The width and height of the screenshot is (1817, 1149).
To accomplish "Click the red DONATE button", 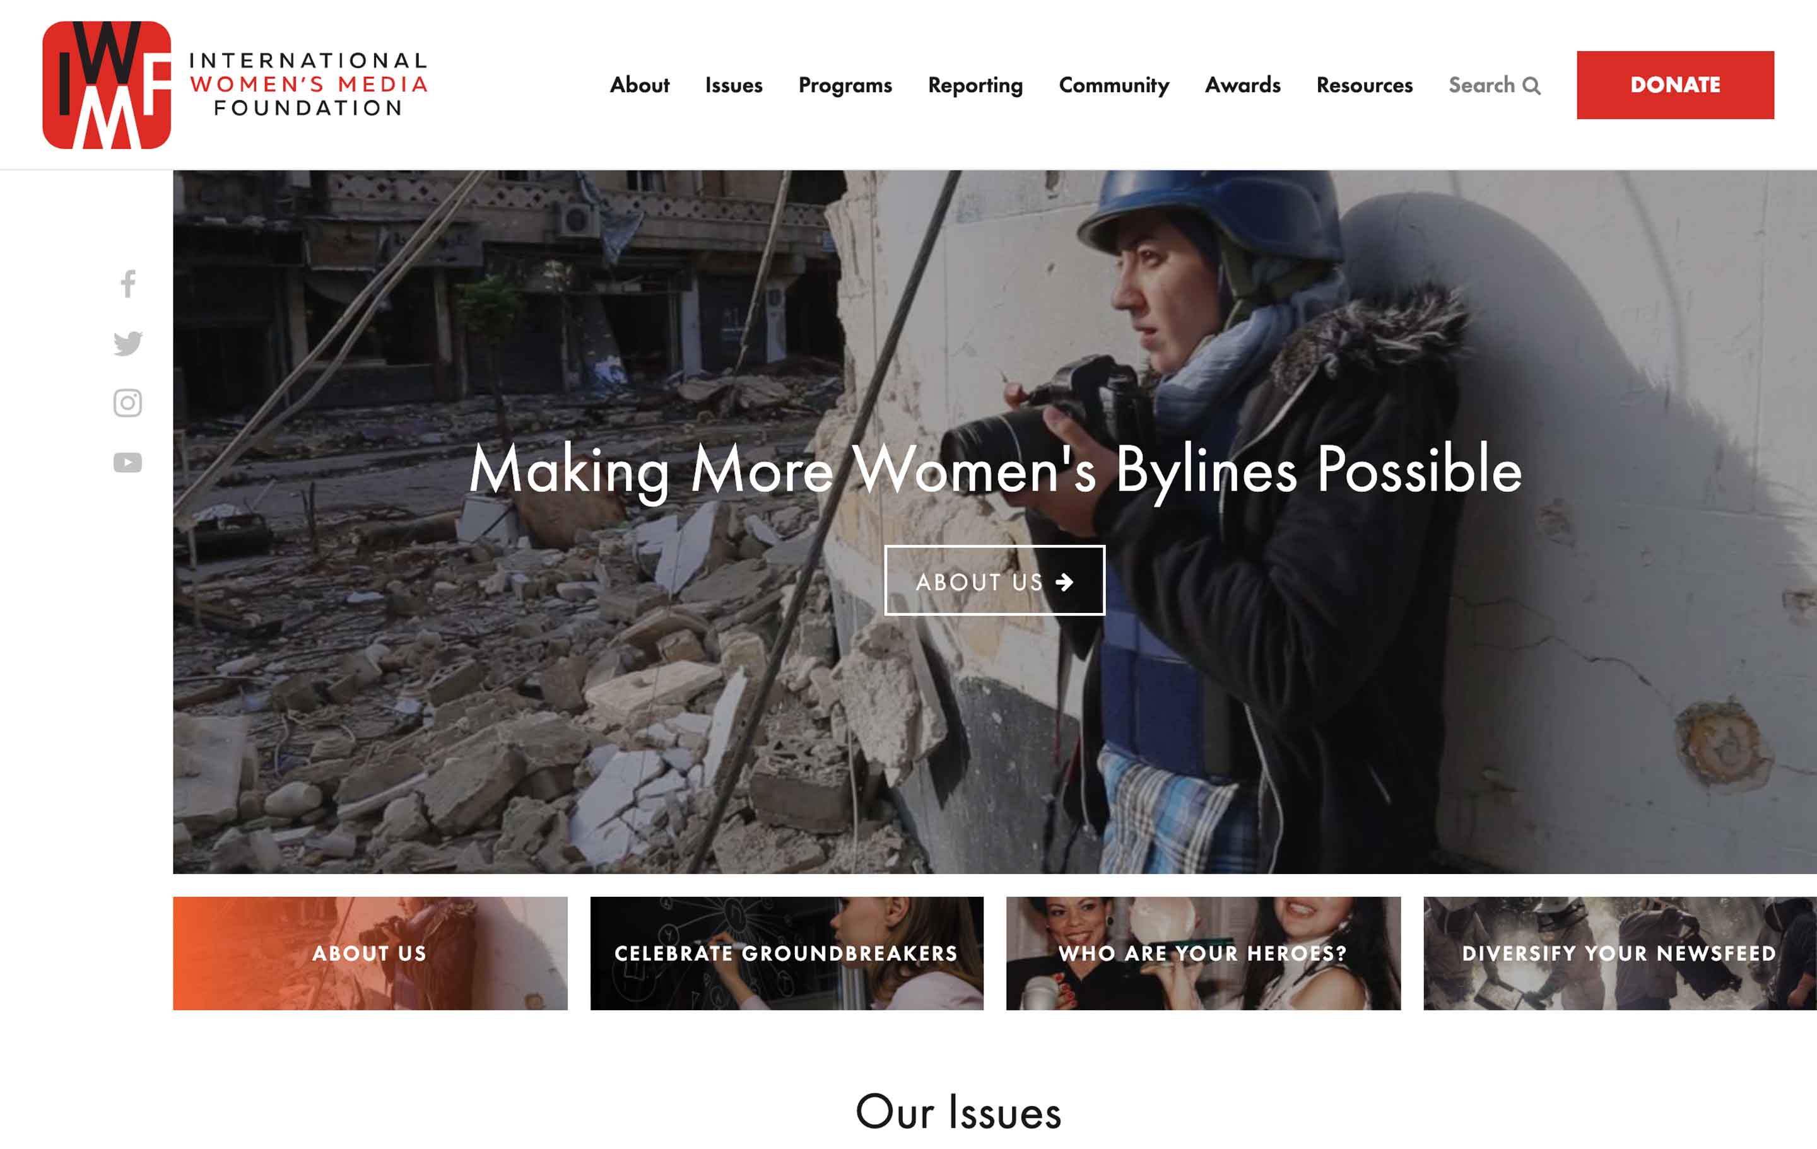I will pyautogui.click(x=1675, y=85).
